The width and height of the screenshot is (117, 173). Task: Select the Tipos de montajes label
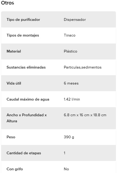pos(23,35)
